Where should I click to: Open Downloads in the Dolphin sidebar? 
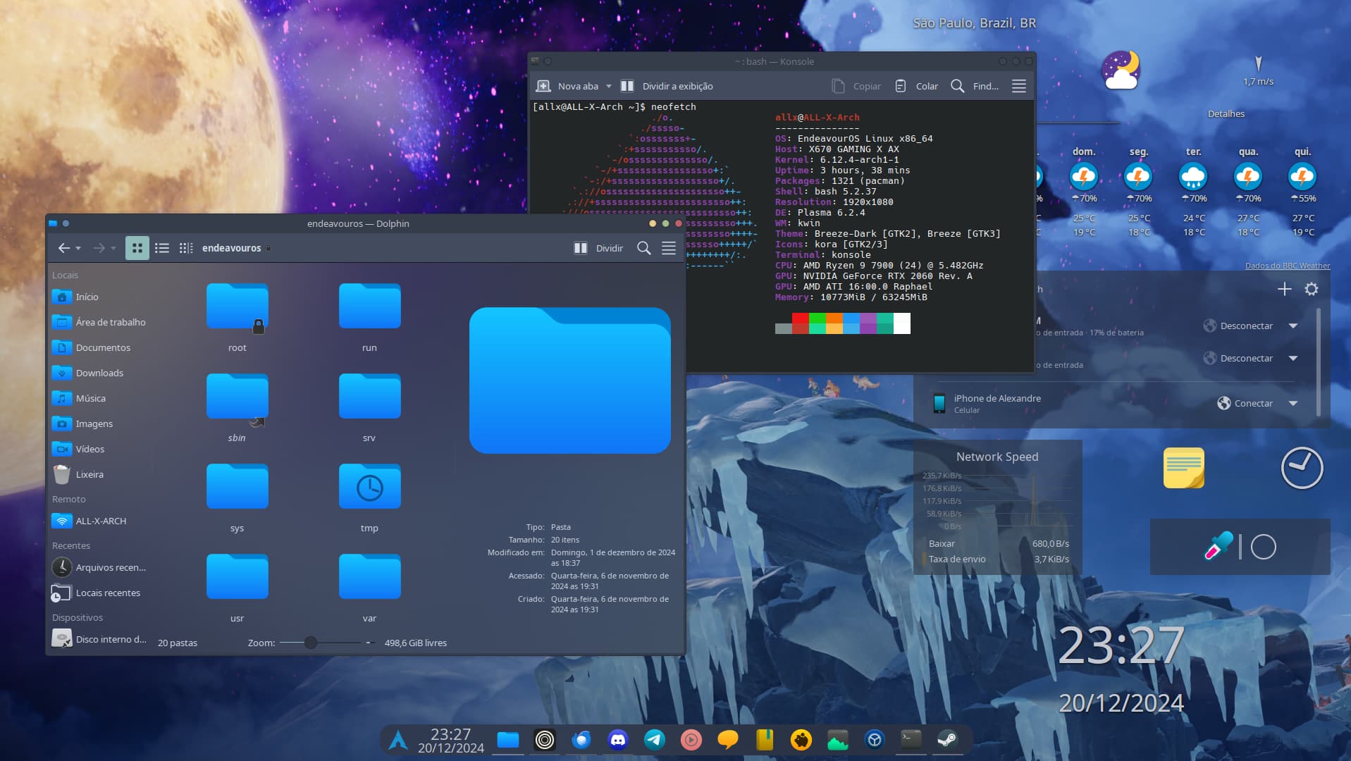tap(99, 373)
